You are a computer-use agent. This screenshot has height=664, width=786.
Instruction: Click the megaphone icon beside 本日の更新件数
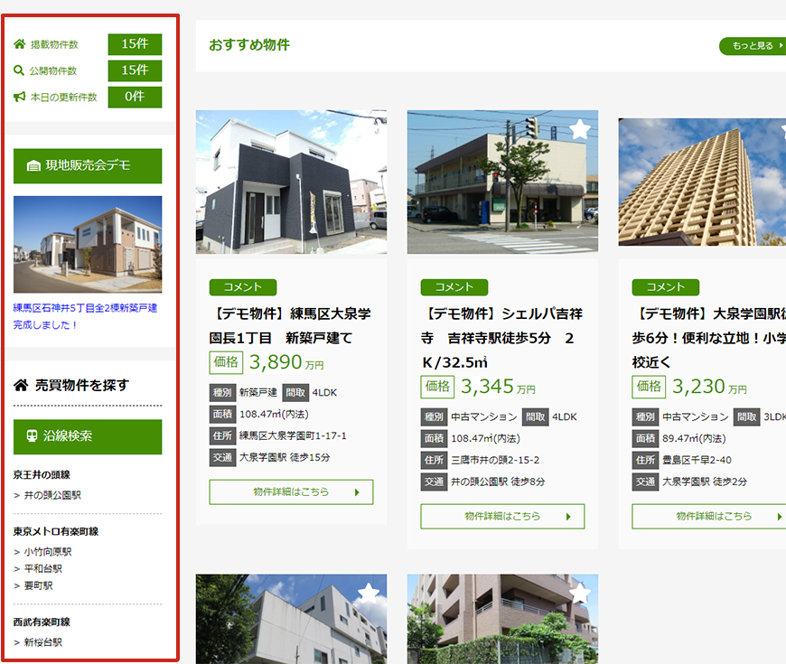click(20, 97)
